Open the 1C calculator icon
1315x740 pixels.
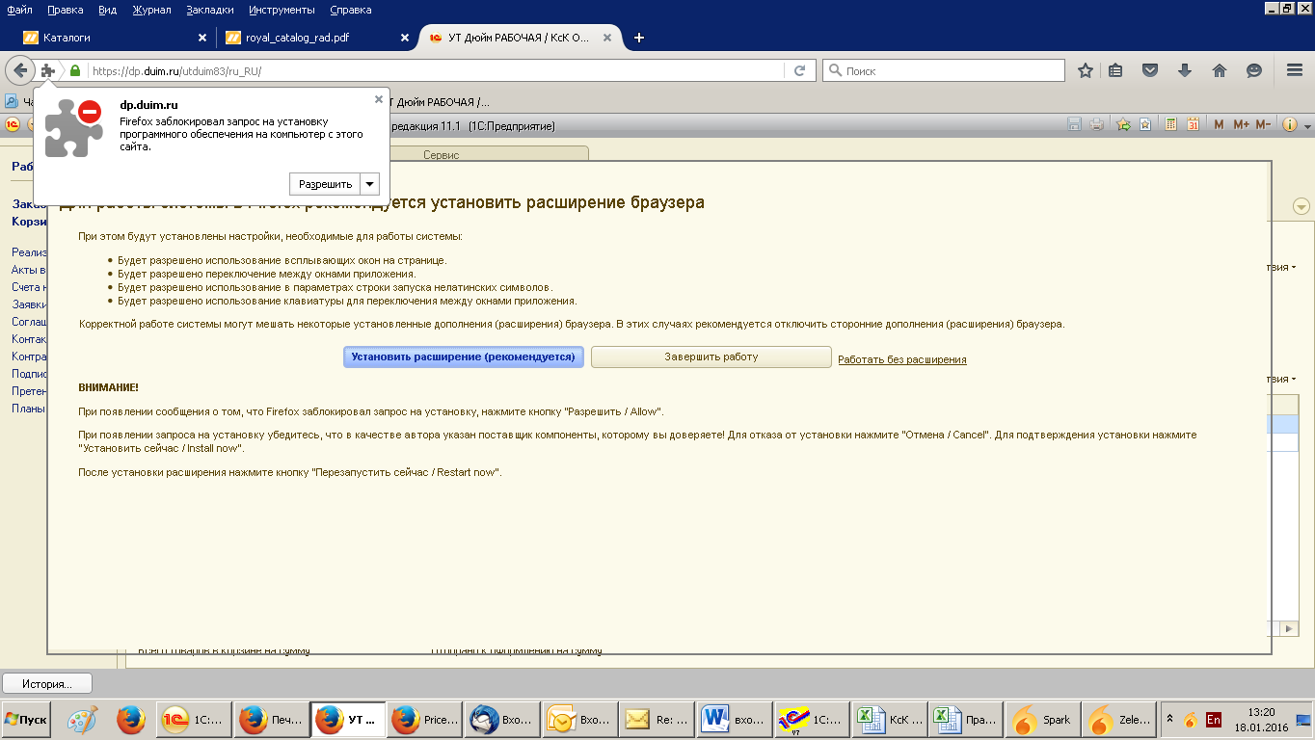(x=1171, y=125)
